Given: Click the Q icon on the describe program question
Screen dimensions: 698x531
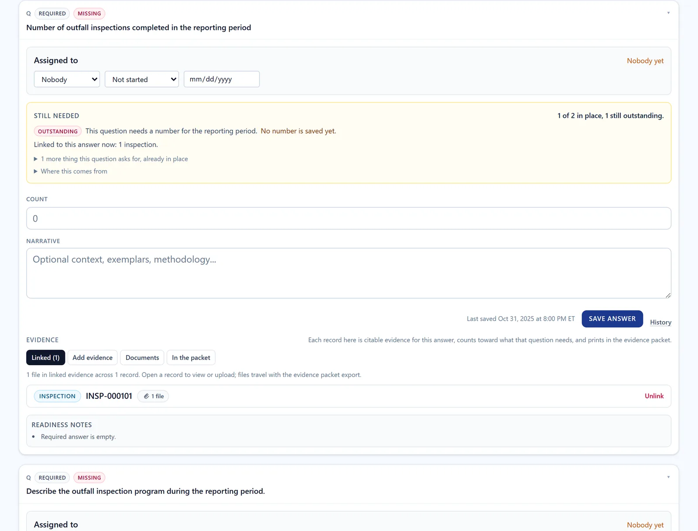Looking at the screenshot, I should tap(29, 478).
